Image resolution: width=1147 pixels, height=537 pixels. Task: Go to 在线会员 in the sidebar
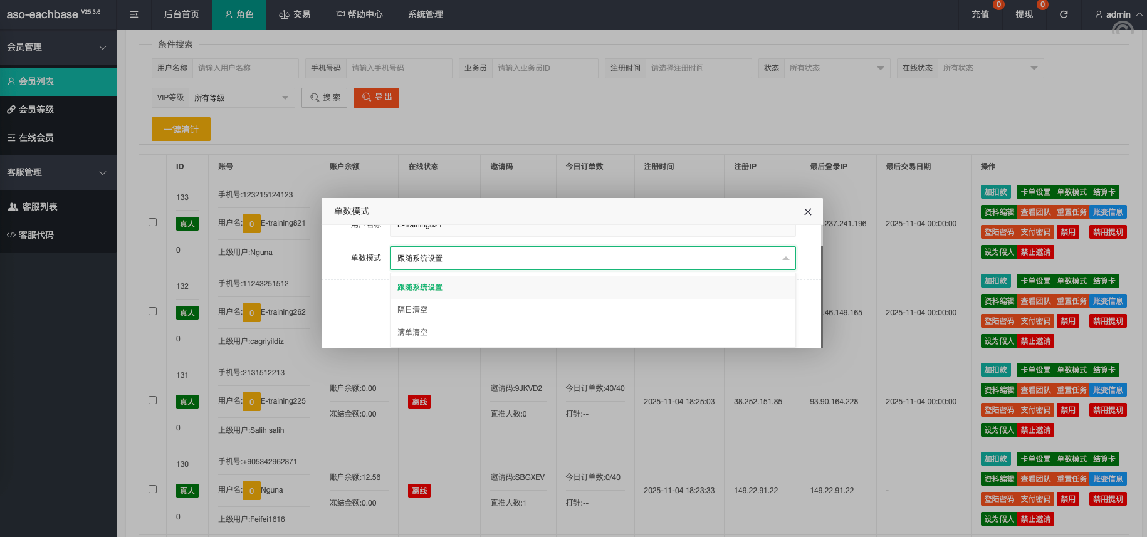point(36,138)
